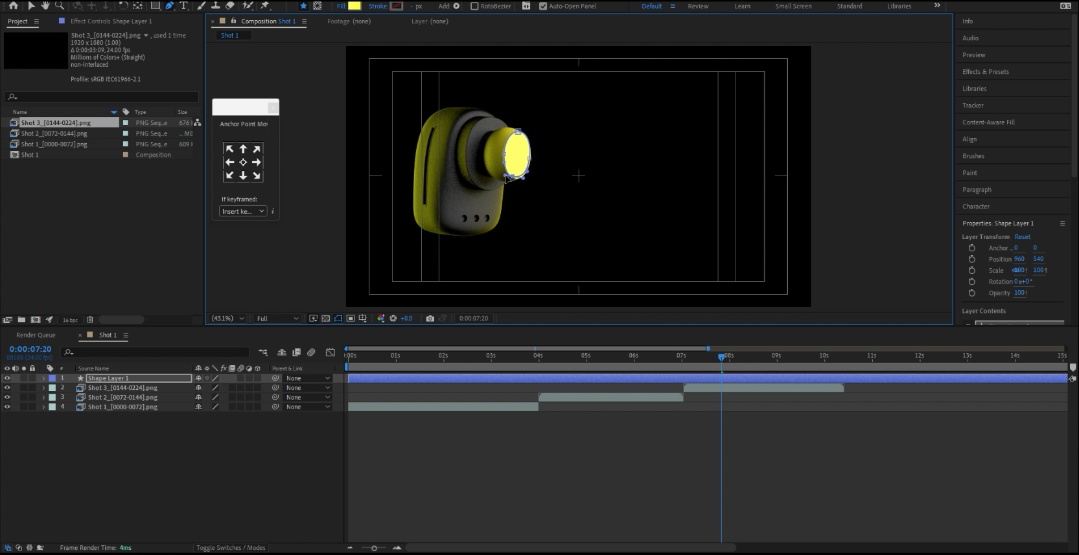1079x555 pixels.
Task: Switch to the Learn workspace
Action: 742,6
